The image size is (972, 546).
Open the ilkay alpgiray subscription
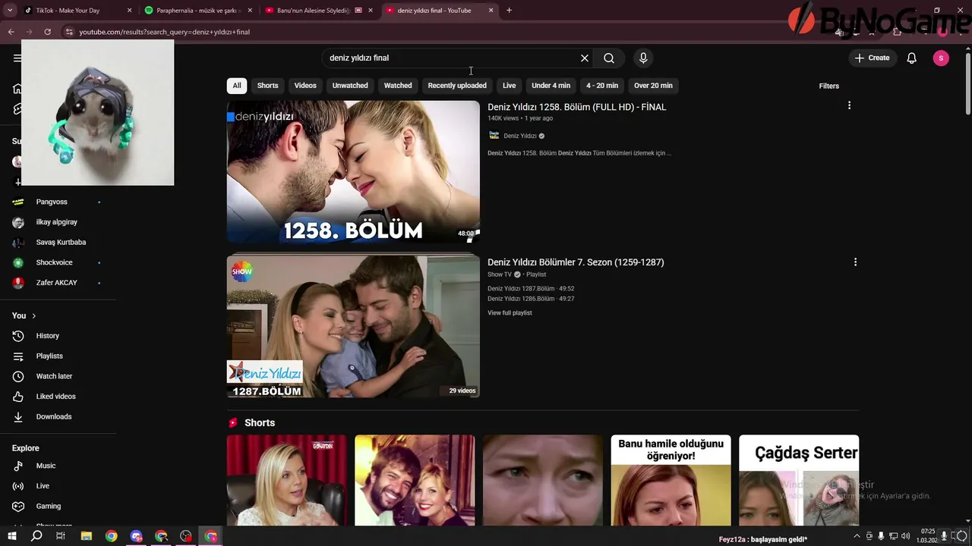(57, 222)
